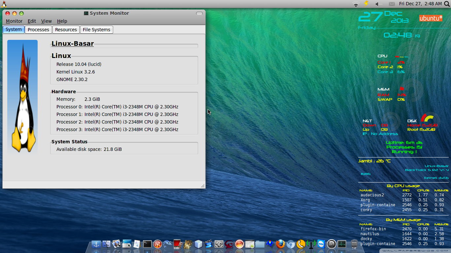Click the lightning bolt power indicator

click(366, 4)
